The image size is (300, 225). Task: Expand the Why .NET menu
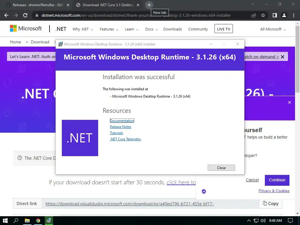click(83, 29)
